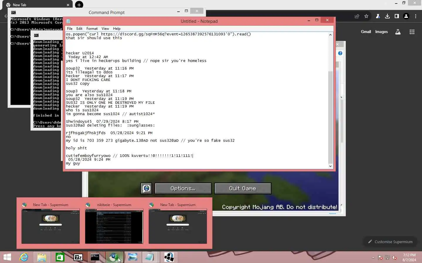Open Google Images link
422x263 pixels.
(382, 32)
